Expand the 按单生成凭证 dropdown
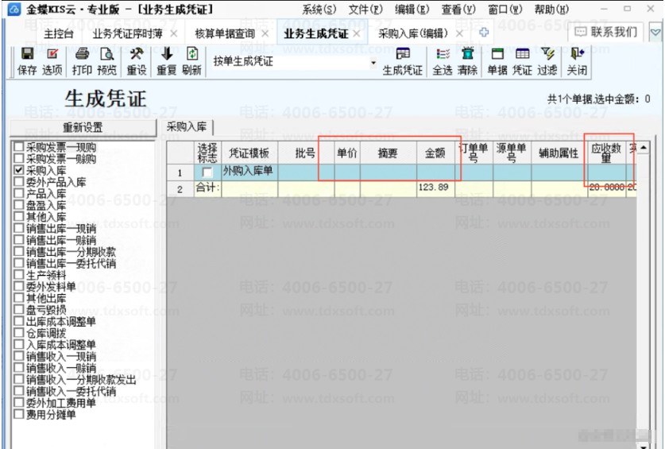This screenshot has height=449, width=665. [x=373, y=63]
